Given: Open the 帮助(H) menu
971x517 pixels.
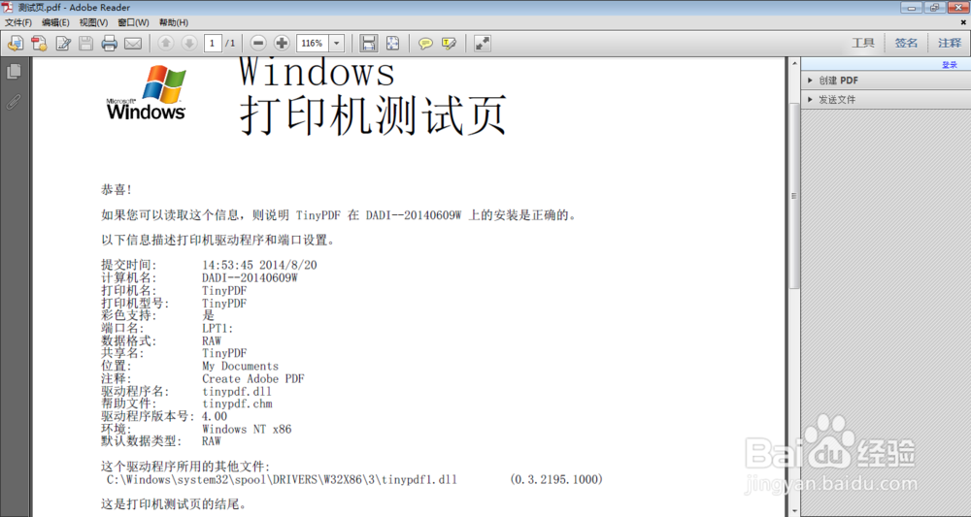Looking at the screenshot, I should click(x=174, y=22).
